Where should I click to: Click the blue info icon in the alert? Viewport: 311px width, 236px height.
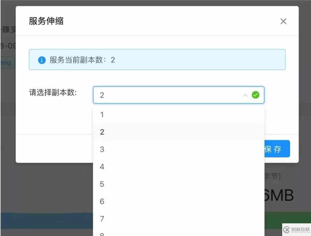tap(42, 60)
